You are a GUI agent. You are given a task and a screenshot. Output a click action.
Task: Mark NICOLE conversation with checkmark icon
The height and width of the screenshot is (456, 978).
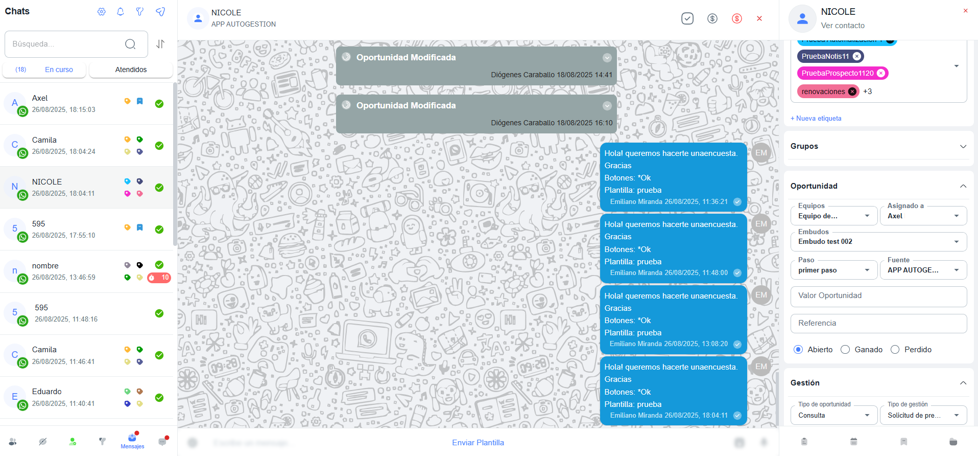pos(687,18)
